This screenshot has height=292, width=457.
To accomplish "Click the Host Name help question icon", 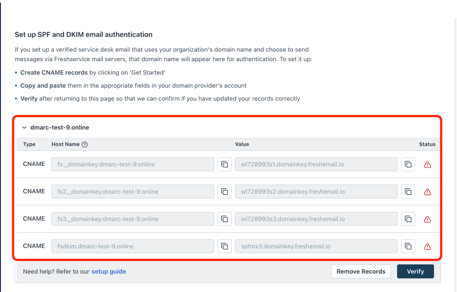I will point(85,144).
